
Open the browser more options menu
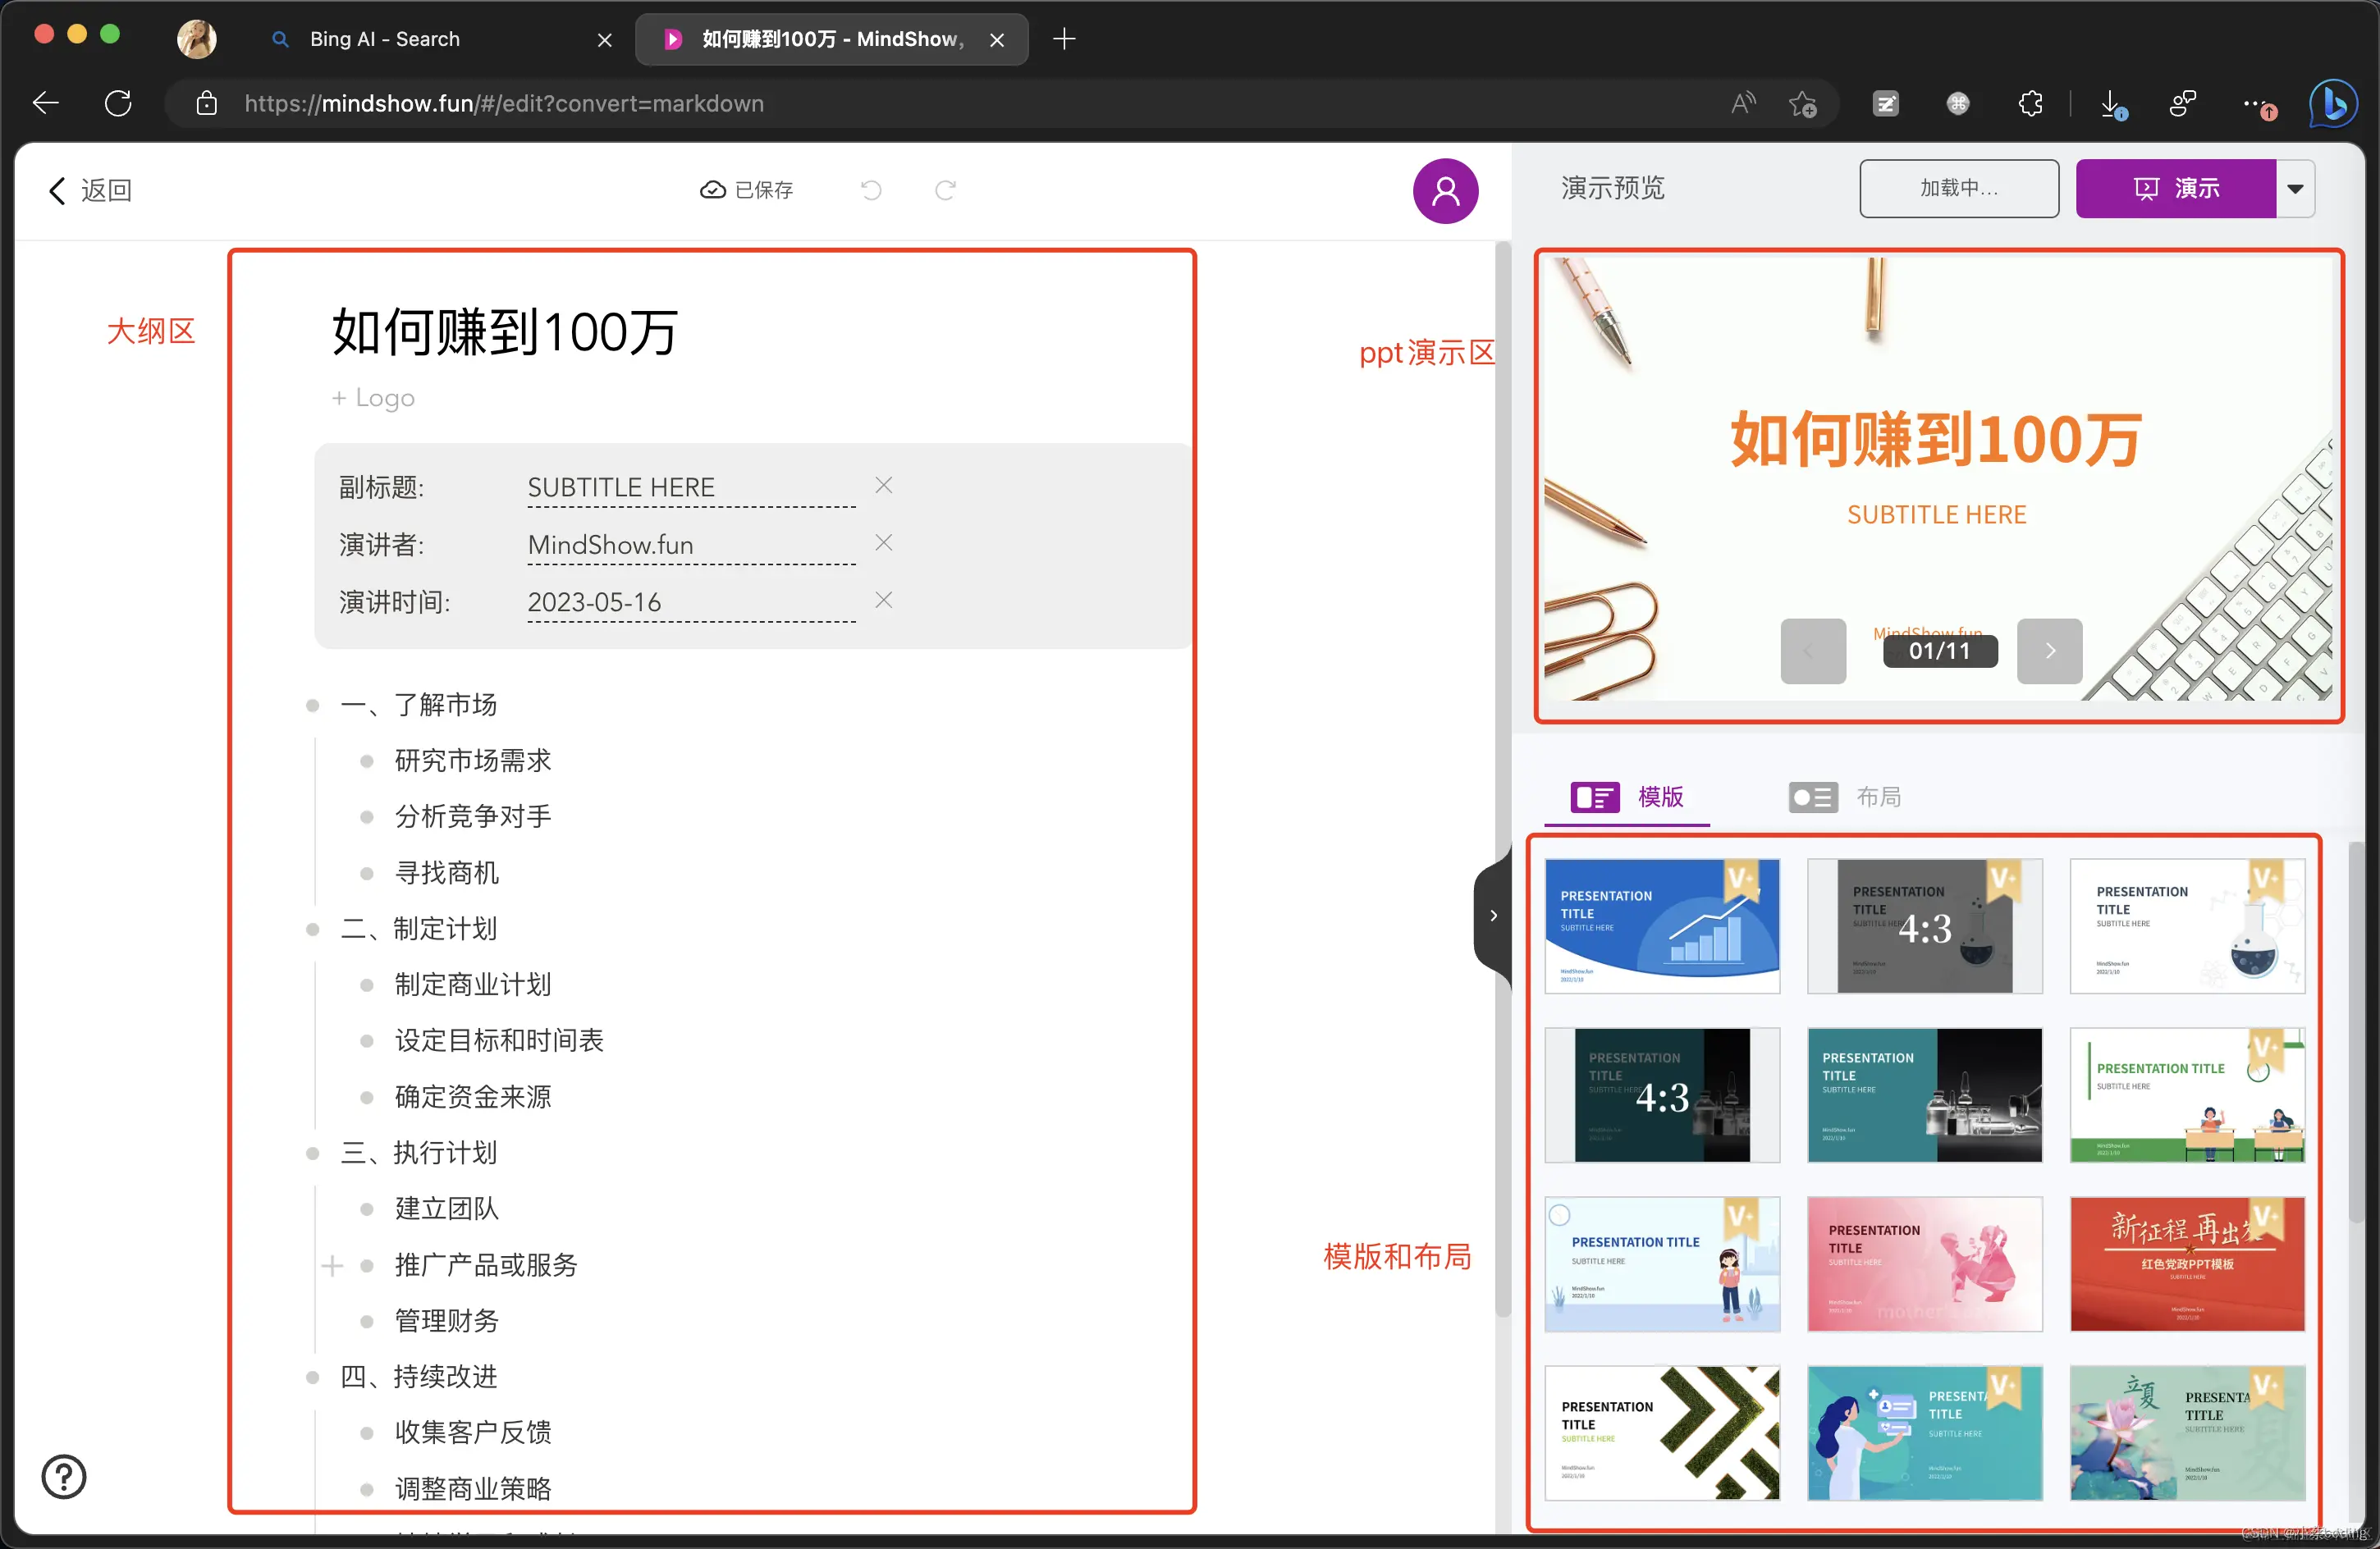(2257, 103)
